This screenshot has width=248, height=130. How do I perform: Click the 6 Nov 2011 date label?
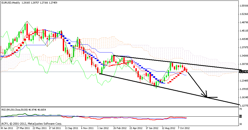point(87,128)
